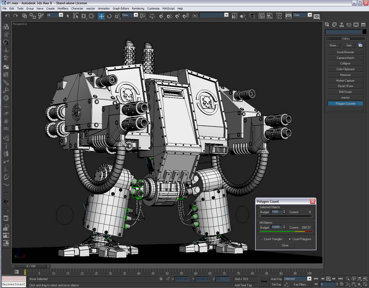Toggle Angle Snap in main toolbar

click(169, 16)
